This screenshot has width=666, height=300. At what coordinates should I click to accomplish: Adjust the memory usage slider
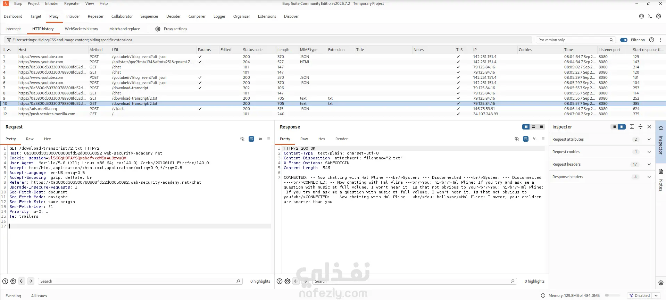tap(612, 295)
